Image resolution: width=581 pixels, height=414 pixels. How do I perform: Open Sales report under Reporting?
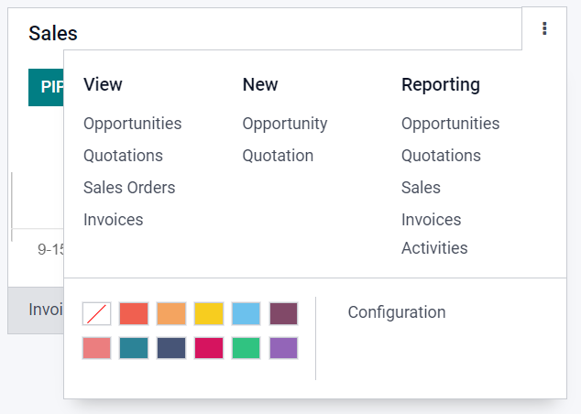click(421, 188)
